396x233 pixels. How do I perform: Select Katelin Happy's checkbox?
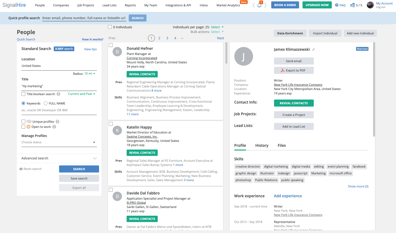(111, 124)
